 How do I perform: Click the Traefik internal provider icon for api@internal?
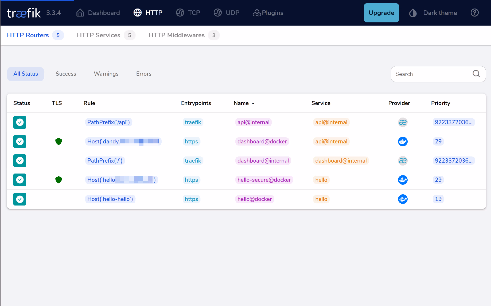pos(403,122)
